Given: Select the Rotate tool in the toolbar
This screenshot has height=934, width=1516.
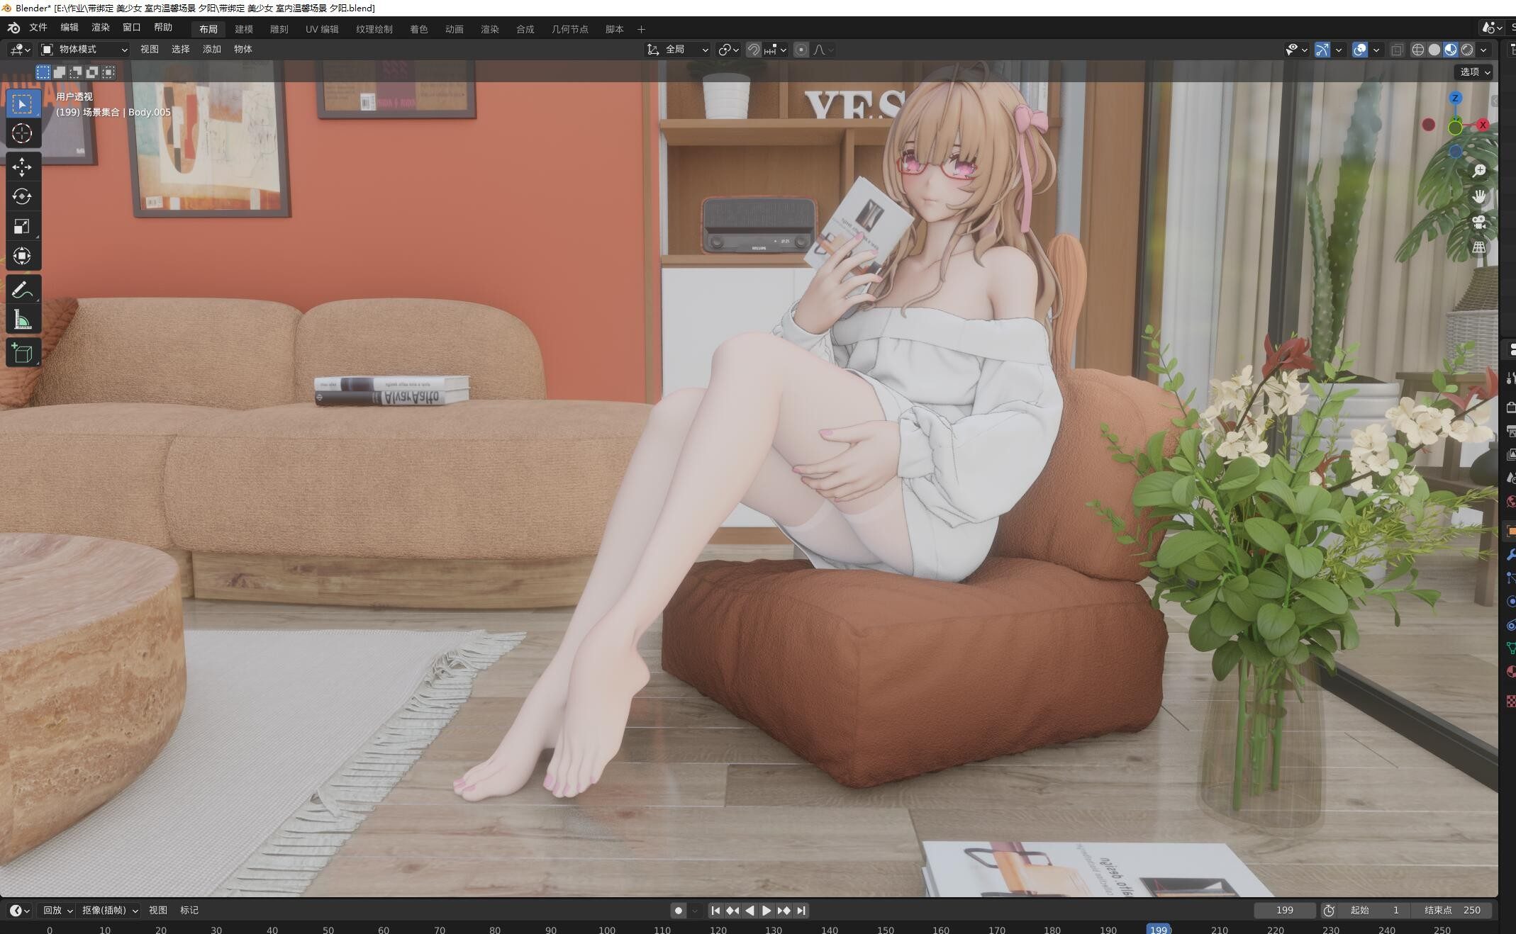Looking at the screenshot, I should coord(22,196).
